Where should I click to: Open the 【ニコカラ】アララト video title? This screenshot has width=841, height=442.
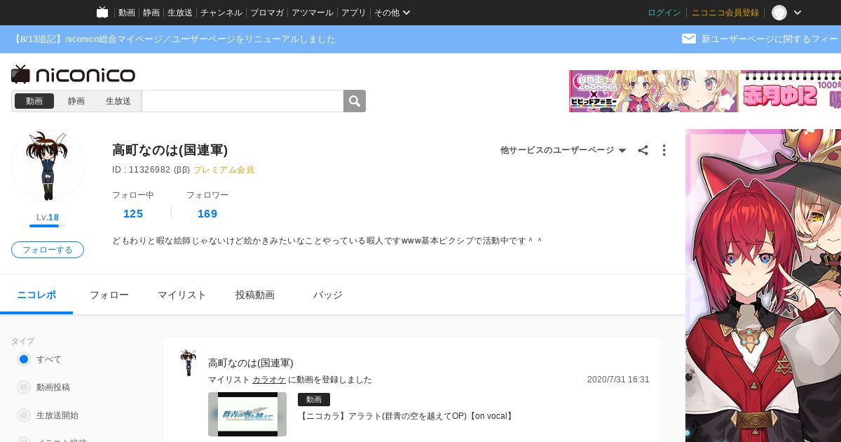point(406,416)
